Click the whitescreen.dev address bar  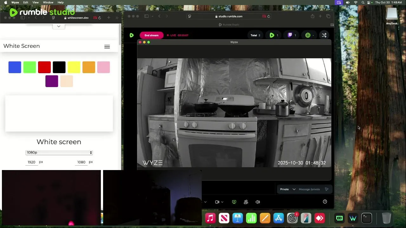78,18
